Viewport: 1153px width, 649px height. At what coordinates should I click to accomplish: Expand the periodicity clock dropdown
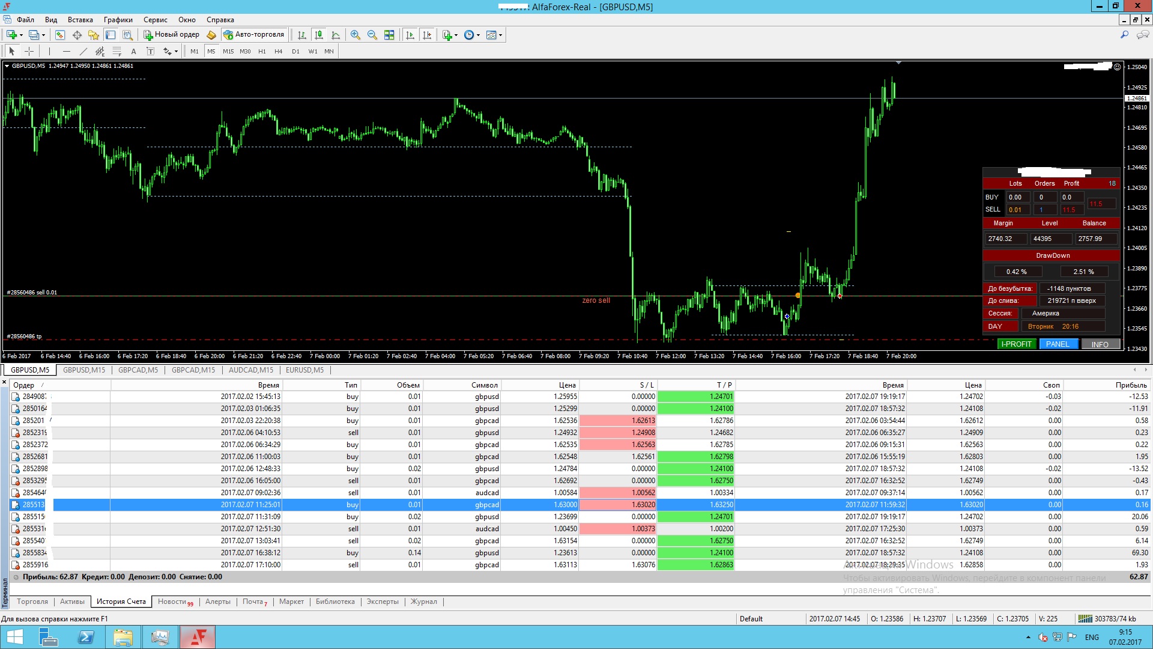[x=478, y=35]
